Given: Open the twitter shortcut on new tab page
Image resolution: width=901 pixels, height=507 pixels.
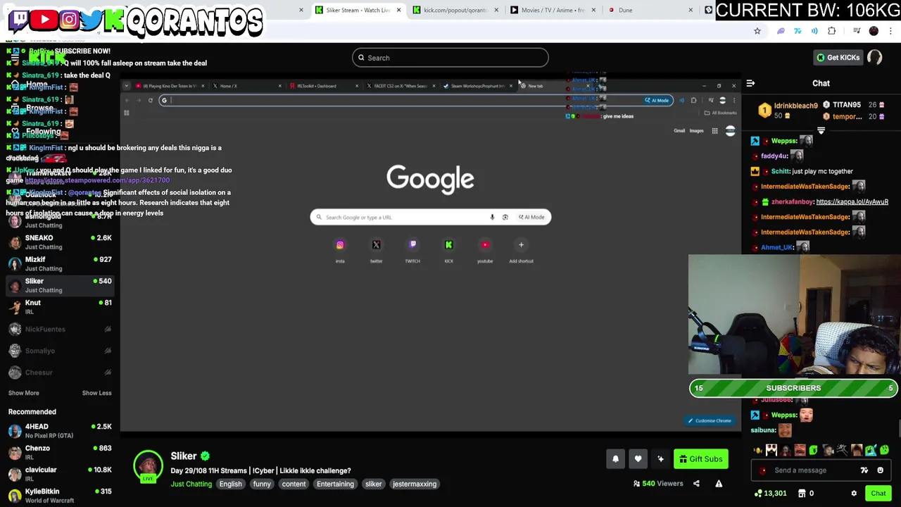Looking at the screenshot, I should [376, 251].
